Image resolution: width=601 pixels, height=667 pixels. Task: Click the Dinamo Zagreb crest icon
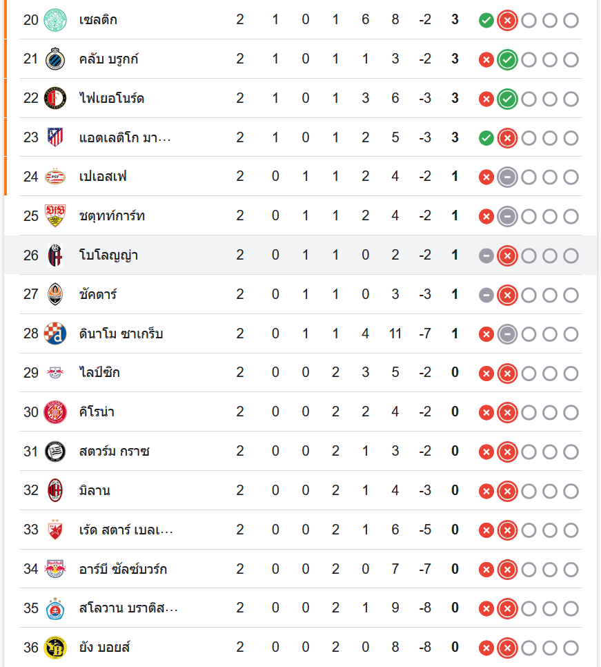click(55, 333)
